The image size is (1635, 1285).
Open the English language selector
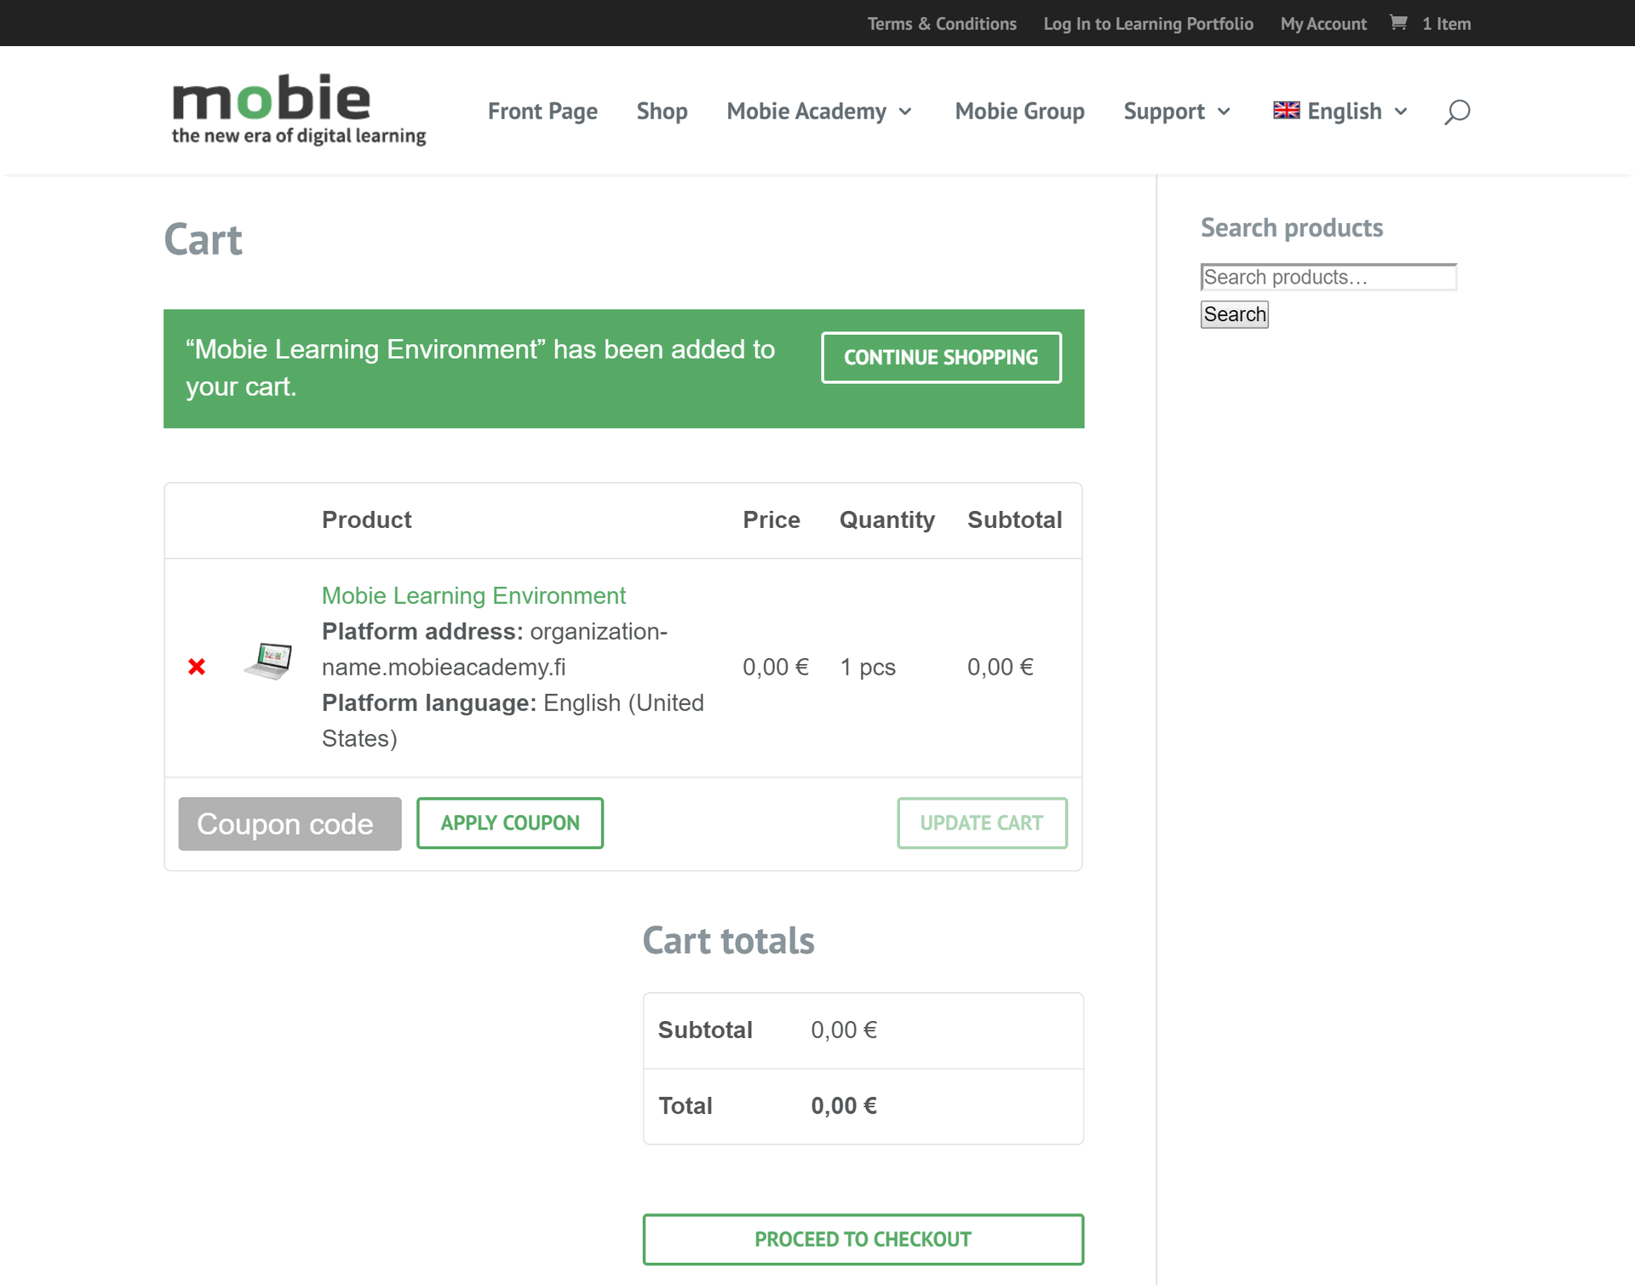click(x=1340, y=112)
